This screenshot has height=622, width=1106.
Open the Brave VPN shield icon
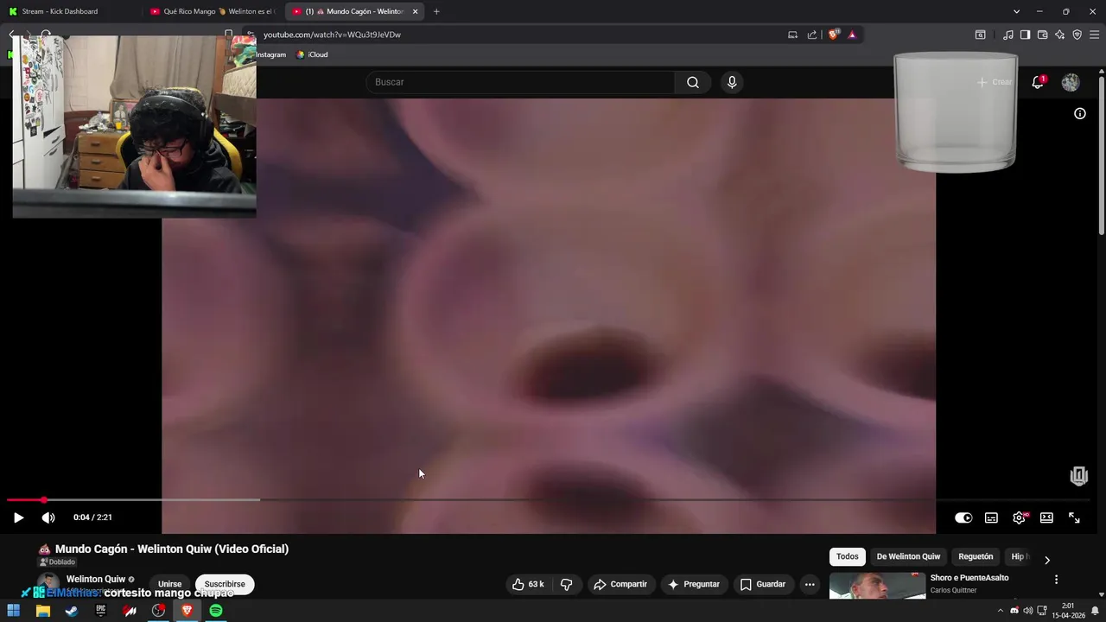pos(1077,35)
